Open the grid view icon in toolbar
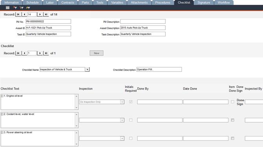 click(7, 8)
